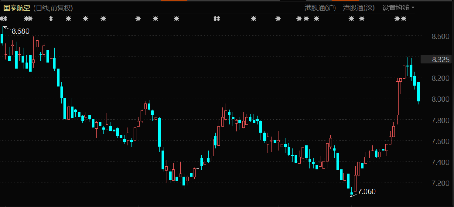This screenshot has width=454, height=207.
Task: Switch to the 港股通(深) tab
Action: [x=359, y=8]
